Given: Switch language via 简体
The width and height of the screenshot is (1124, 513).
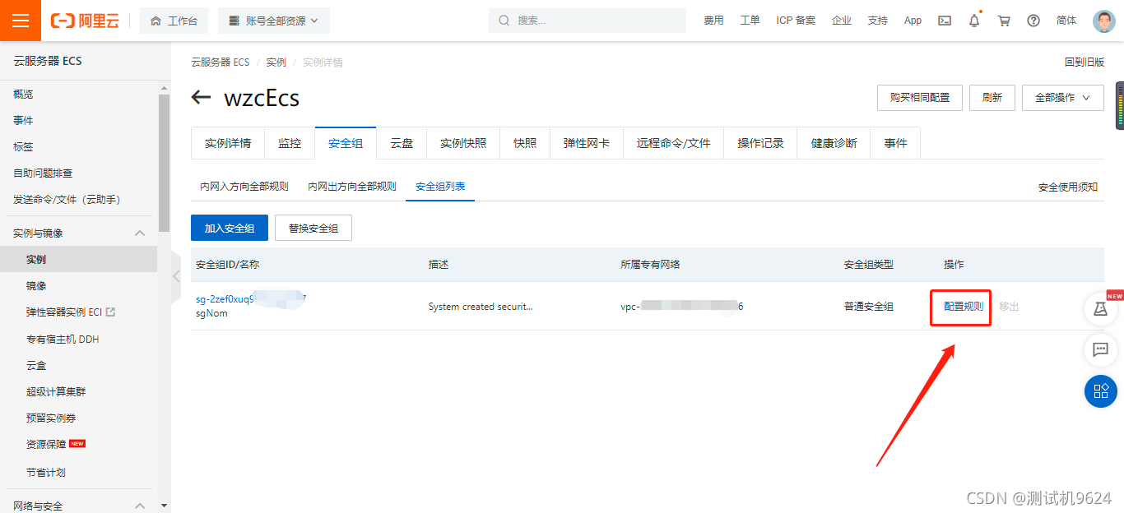Looking at the screenshot, I should pos(1066,21).
